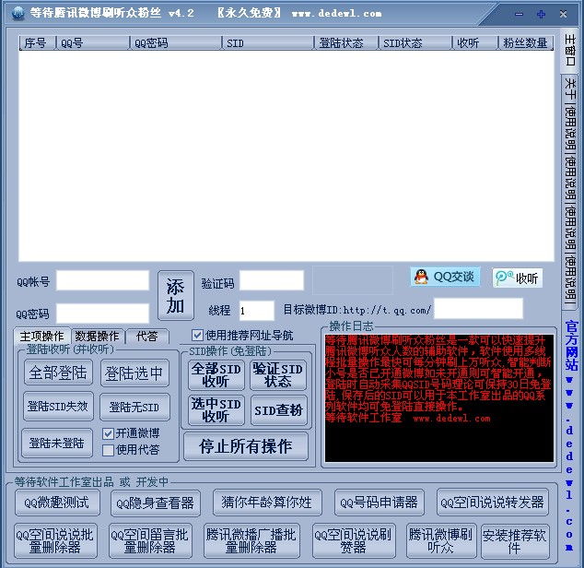Click the 线程 field showing 1
Screen dimensions: 584x568
257,311
